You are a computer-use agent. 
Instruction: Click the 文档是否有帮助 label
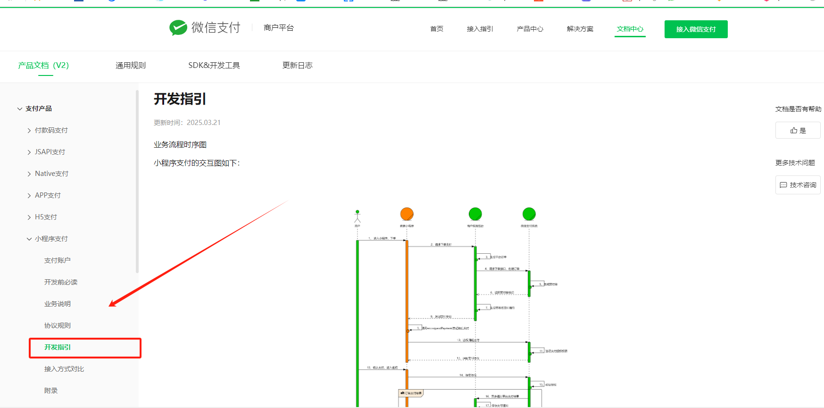click(798, 109)
